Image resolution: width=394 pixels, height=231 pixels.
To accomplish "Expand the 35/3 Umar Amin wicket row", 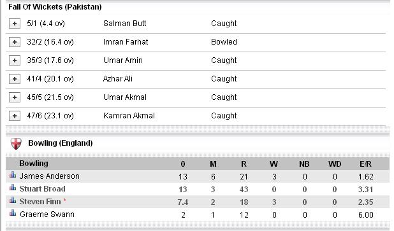I will 15,60.
